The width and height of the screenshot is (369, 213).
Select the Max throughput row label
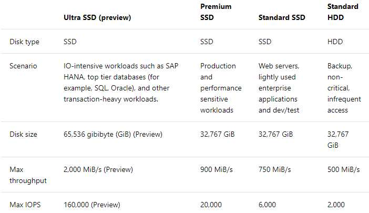click(26, 175)
